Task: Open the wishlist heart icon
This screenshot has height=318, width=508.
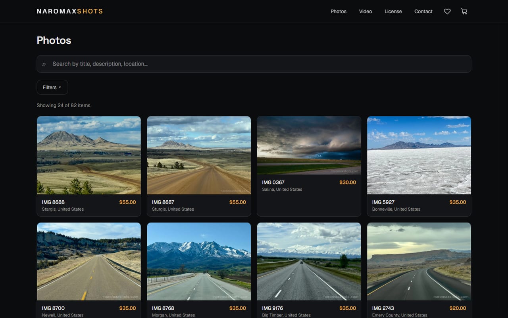Action: (447, 12)
